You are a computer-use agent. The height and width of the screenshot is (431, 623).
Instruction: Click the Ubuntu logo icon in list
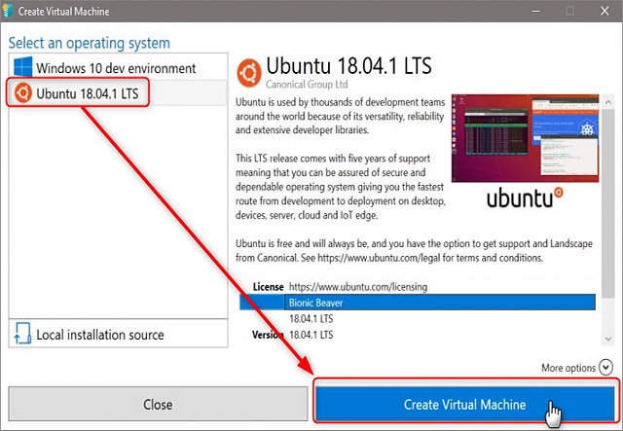(23, 93)
